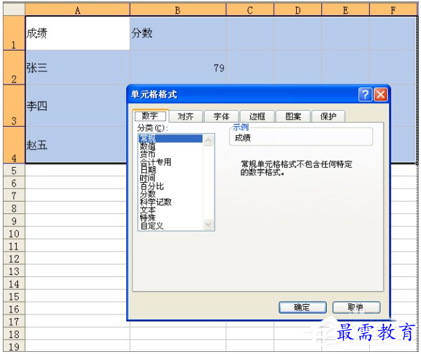The image size is (421, 354).
Task: Select 特殊 in the category list
Action: point(171,218)
